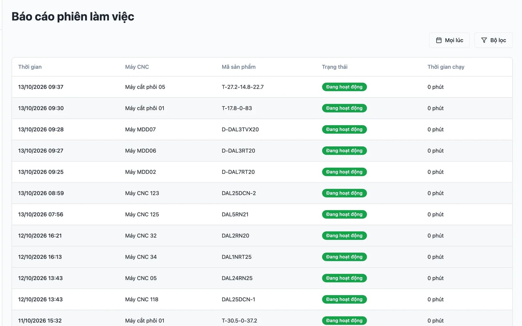Select the 'Máy MDD02' cell
The height and width of the screenshot is (326, 522).
pyautogui.click(x=141, y=172)
